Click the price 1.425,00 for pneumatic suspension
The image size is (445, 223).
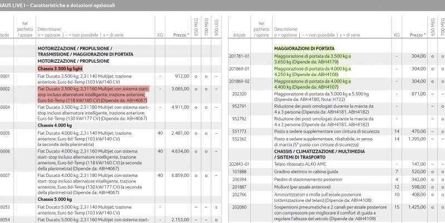pos(417,207)
